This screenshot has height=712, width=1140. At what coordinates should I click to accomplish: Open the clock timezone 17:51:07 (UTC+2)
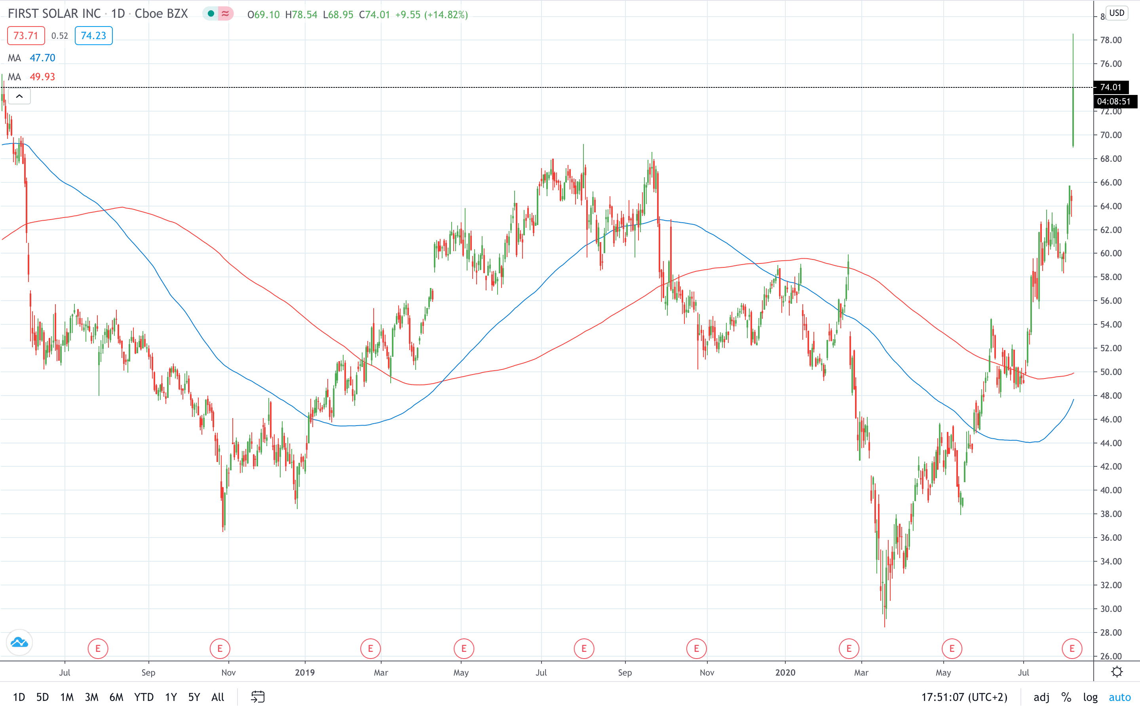[964, 697]
